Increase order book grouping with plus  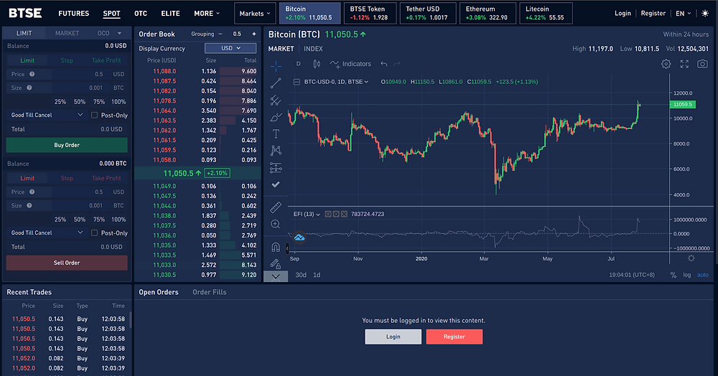253,34
